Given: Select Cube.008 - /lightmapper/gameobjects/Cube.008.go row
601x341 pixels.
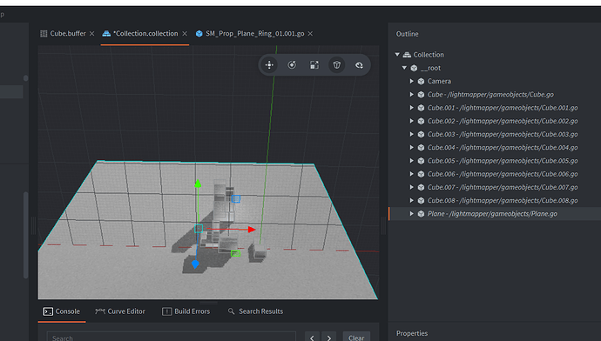Looking at the screenshot, I should (495, 201).
